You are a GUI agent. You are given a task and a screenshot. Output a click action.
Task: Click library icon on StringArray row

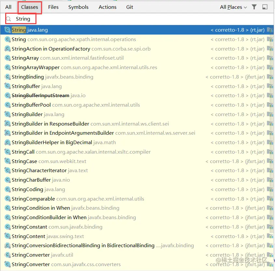(x=270, y=58)
